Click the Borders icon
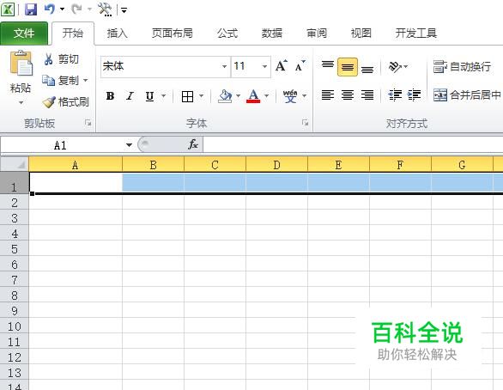The height and width of the screenshot is (390, 503). point(187,96)
